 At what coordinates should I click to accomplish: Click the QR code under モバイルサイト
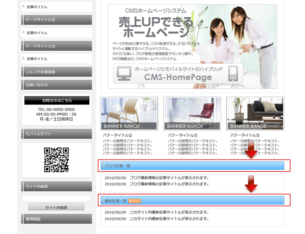(57, 160)
